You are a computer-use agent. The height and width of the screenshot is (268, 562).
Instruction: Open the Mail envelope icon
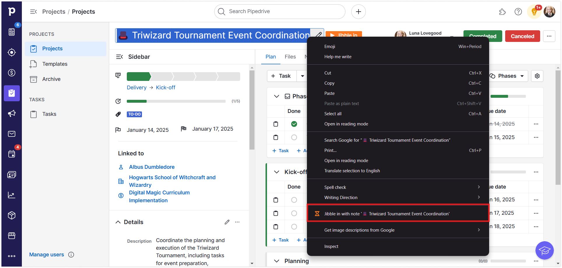pyautogui.click(x=12, y=134)
